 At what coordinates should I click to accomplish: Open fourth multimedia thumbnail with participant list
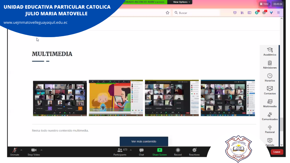click(x=228, y=98)
